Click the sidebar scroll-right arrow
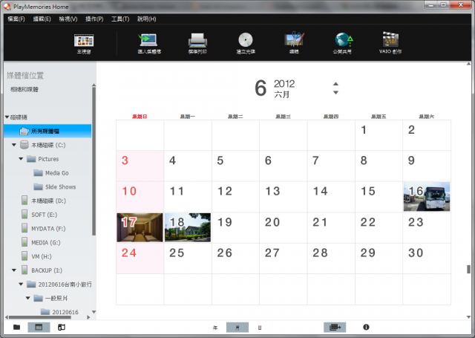Image resolution: width=475 pixels, height=338 pixels. point(88,317)
